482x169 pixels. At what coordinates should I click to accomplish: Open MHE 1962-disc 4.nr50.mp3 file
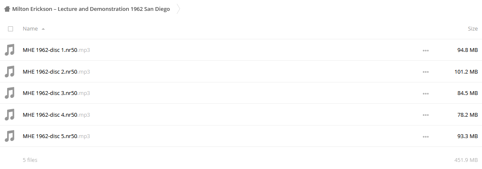56,115
